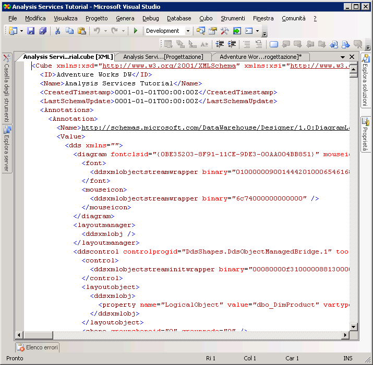Open the Genera menu
The width and height of the screenshot is (373, 365).
point(125,18)
